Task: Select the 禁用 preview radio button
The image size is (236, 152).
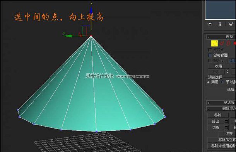Action: click(208, 82)
